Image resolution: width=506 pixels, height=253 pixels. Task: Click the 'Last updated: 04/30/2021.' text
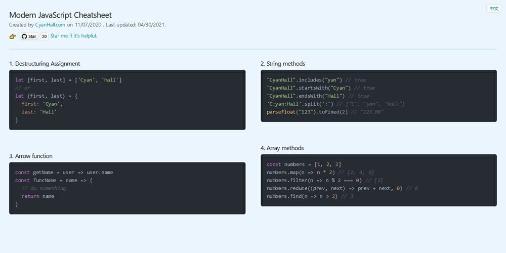tap(136, 24)
